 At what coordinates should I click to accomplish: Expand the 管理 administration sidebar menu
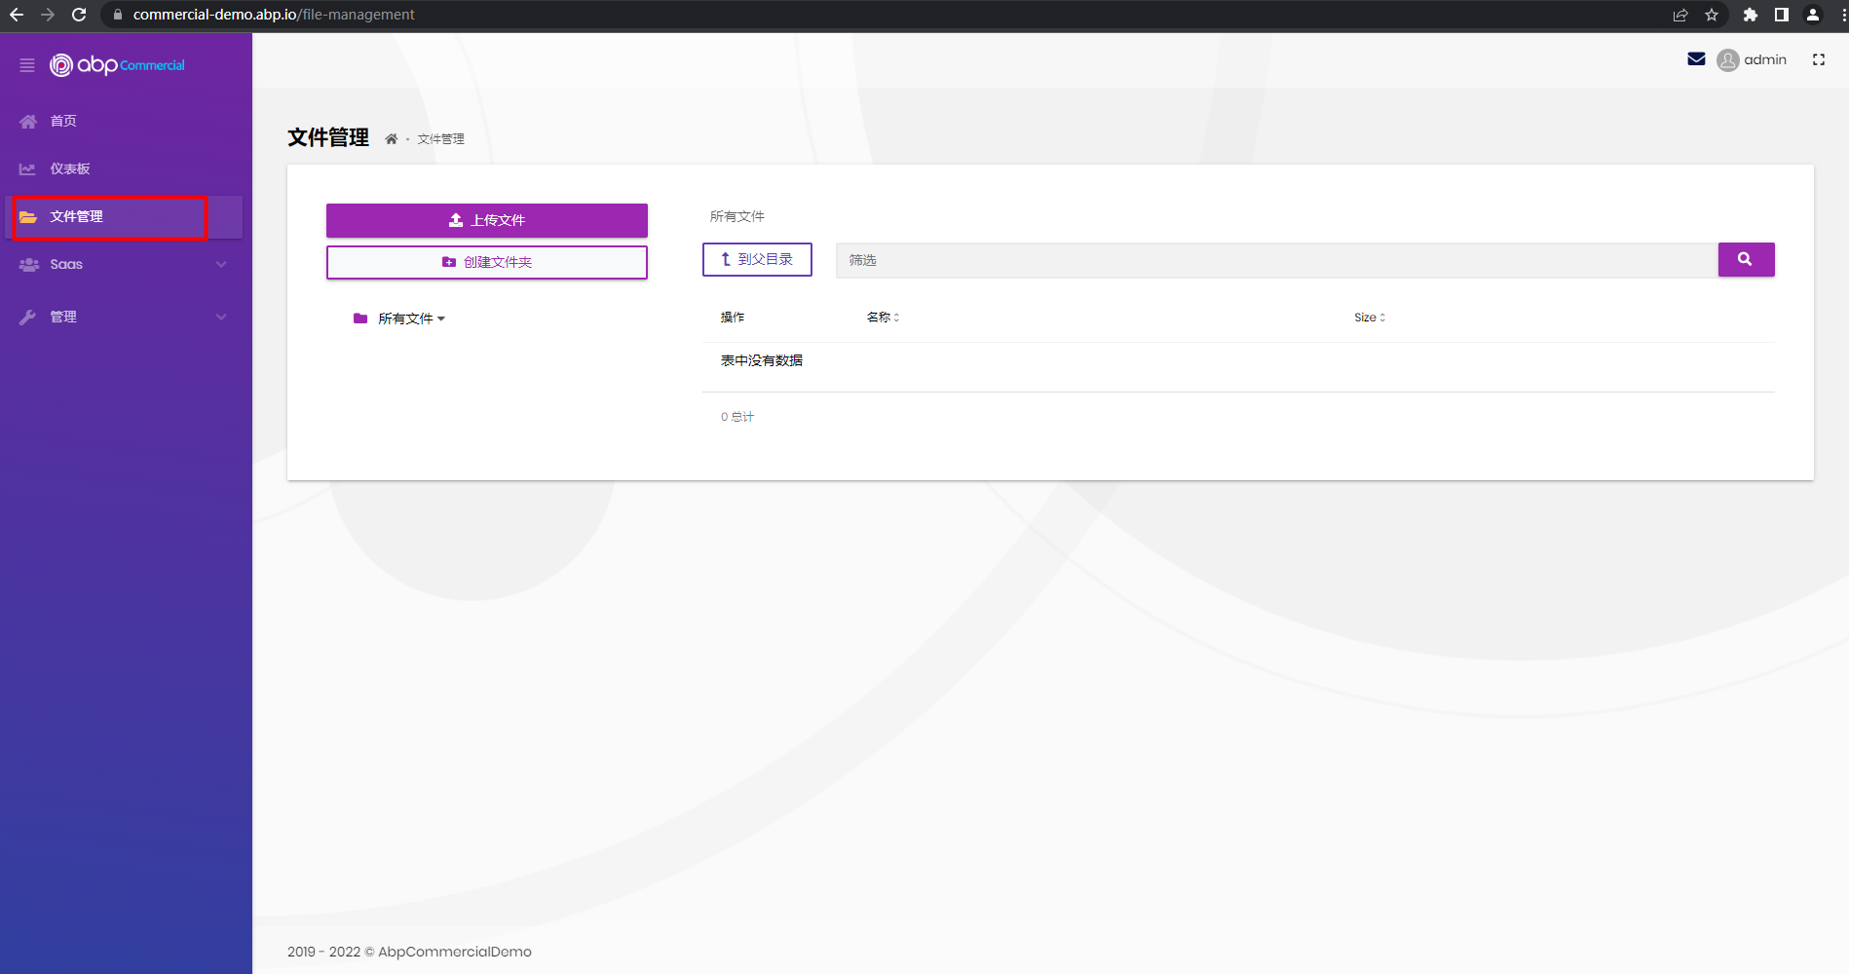tap(126, 317)
